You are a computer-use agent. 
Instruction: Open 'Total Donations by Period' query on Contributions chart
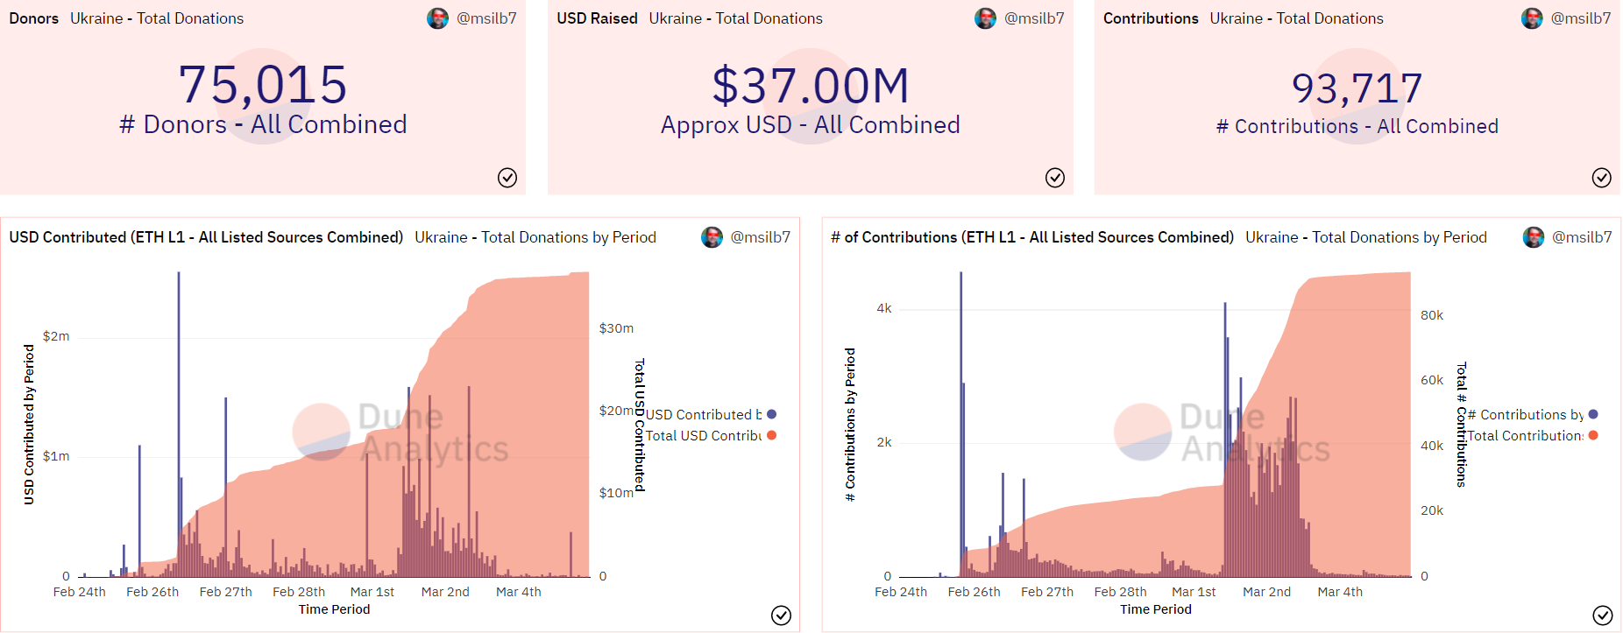(x=1366, y=237)
